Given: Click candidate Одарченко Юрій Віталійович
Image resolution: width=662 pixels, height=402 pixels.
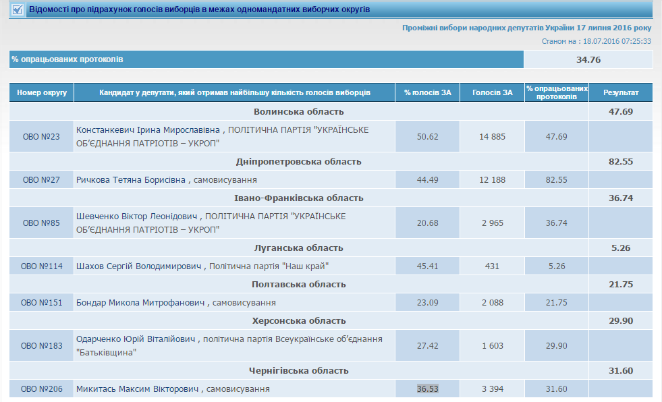Looking at the screenshot, I should click(x=136, y=339).
